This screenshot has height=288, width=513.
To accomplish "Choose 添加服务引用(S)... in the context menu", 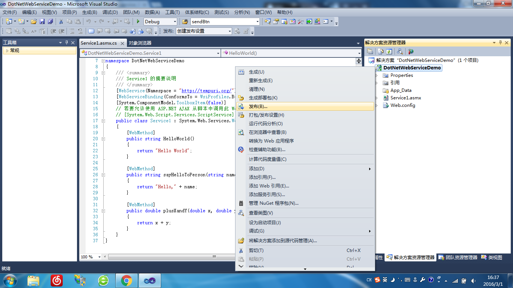I will point(305,195).
